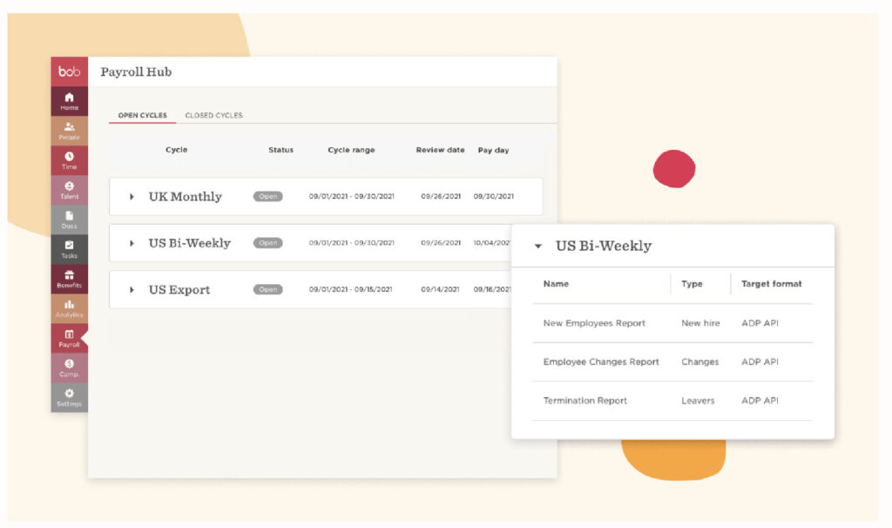Open the New Employees Report
This screenshot has height=528, width=892.
click(x=594, y=323)
